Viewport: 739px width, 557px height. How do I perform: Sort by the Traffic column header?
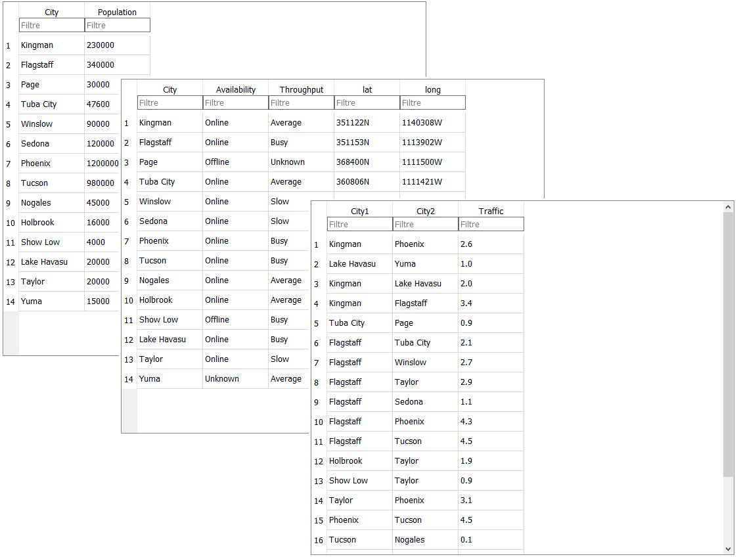point(491,211)
